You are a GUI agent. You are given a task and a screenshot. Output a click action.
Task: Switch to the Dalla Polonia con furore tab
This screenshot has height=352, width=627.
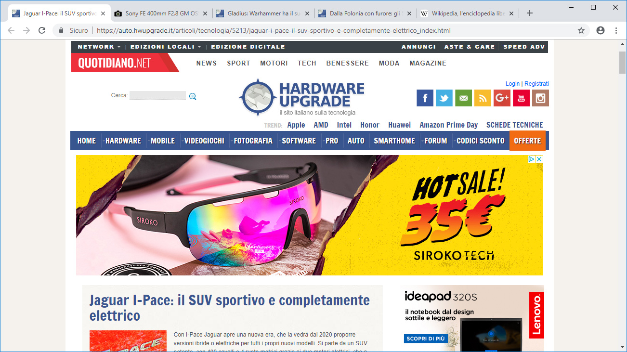[366, 13]
